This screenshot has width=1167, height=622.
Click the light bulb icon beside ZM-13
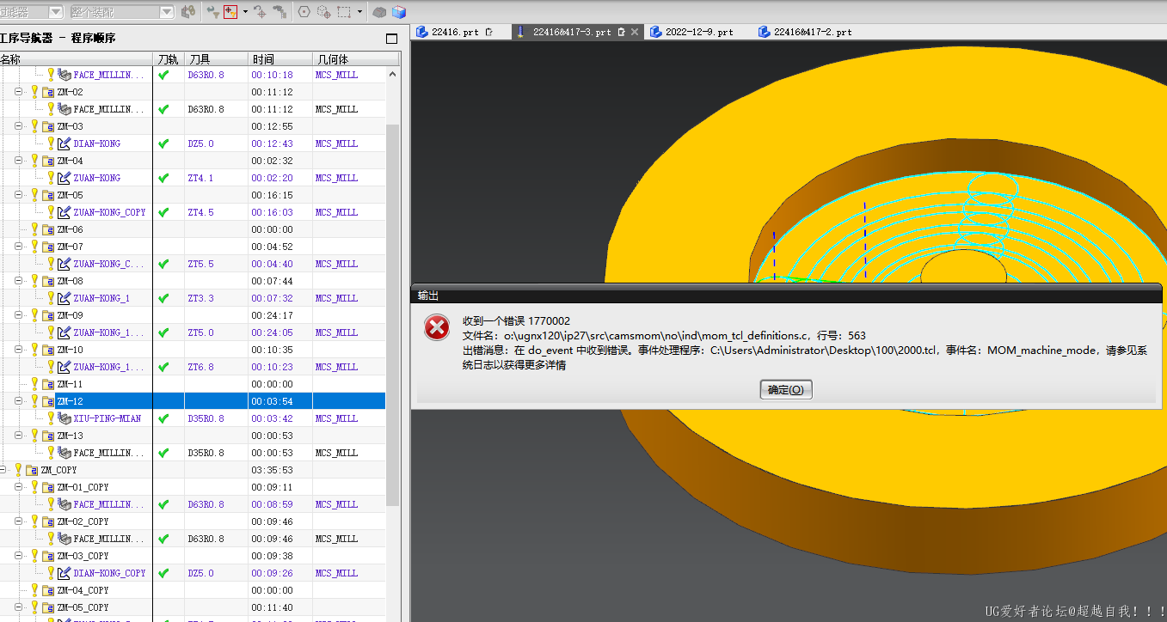click(x=35, y=436)
